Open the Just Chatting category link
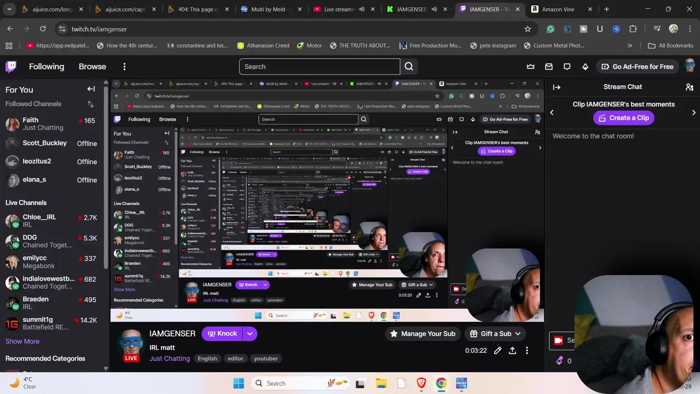This screenshot has height=394, width=700. [170, 358]
